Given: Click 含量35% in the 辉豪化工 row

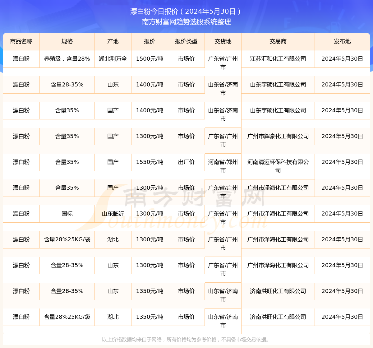Looking at the screenshot, I should [x=67, y=136].
